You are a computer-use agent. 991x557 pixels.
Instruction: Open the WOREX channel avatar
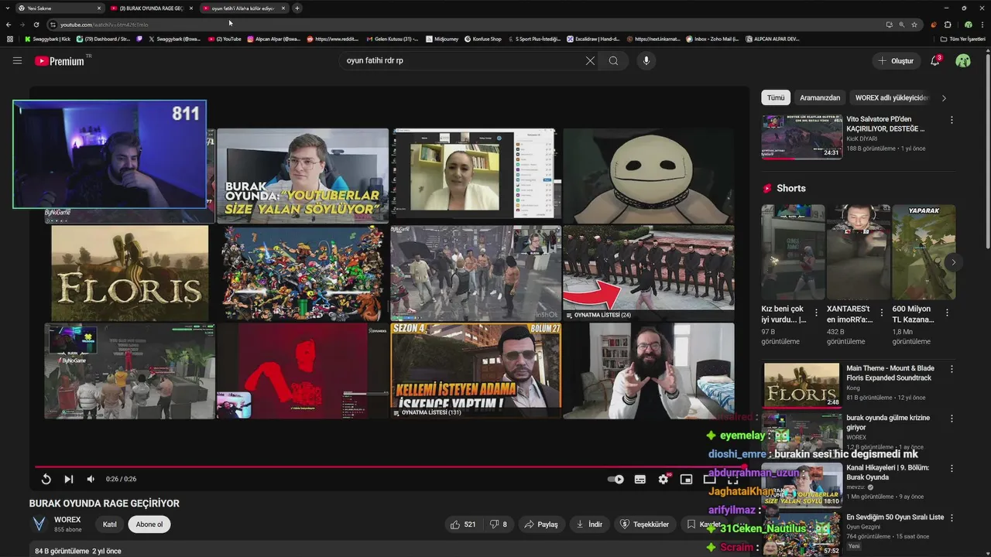click(x=39, y=524)
